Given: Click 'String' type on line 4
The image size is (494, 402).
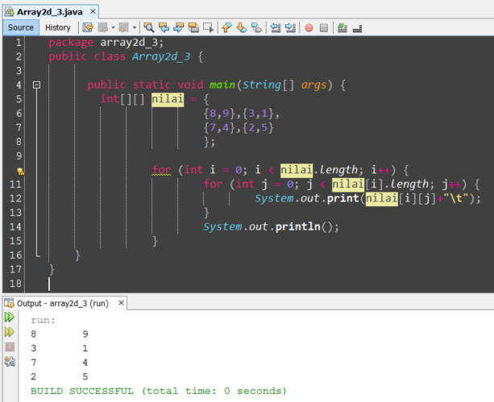Looking at the screenshot, I should (x=261, y=85).
